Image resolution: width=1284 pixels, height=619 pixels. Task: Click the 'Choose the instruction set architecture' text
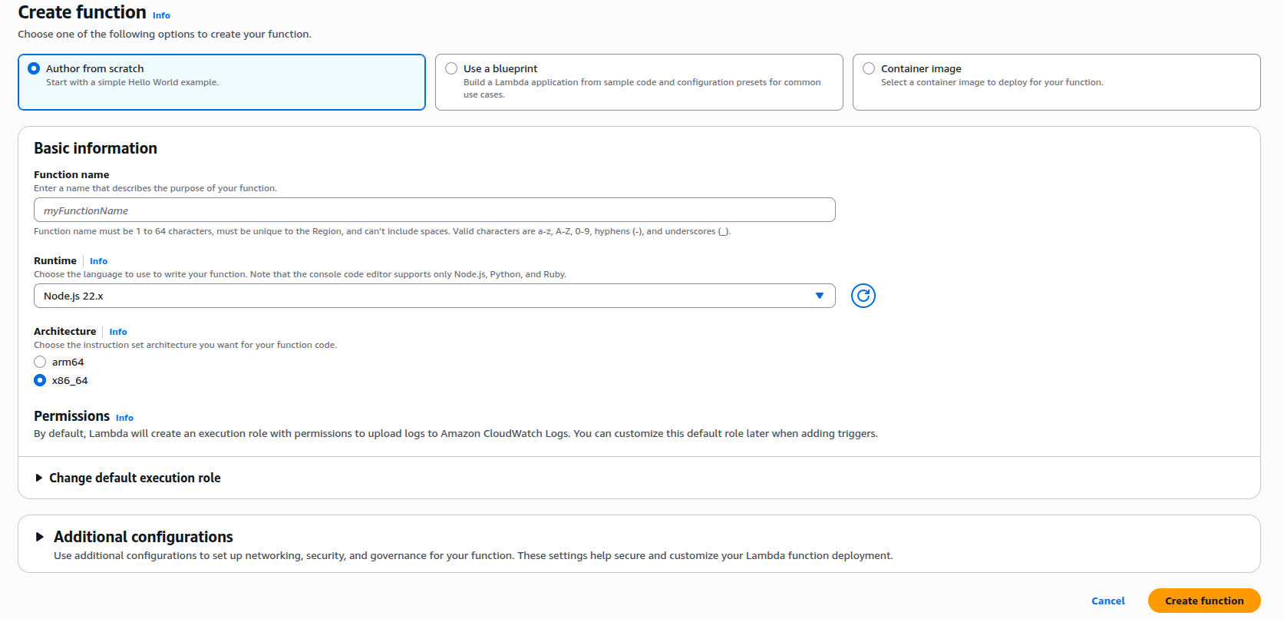[185, 345]
